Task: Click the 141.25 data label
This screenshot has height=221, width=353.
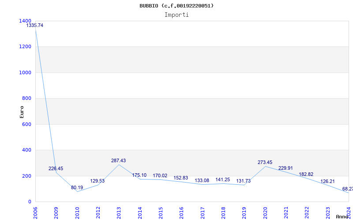Action: (223, 179)
